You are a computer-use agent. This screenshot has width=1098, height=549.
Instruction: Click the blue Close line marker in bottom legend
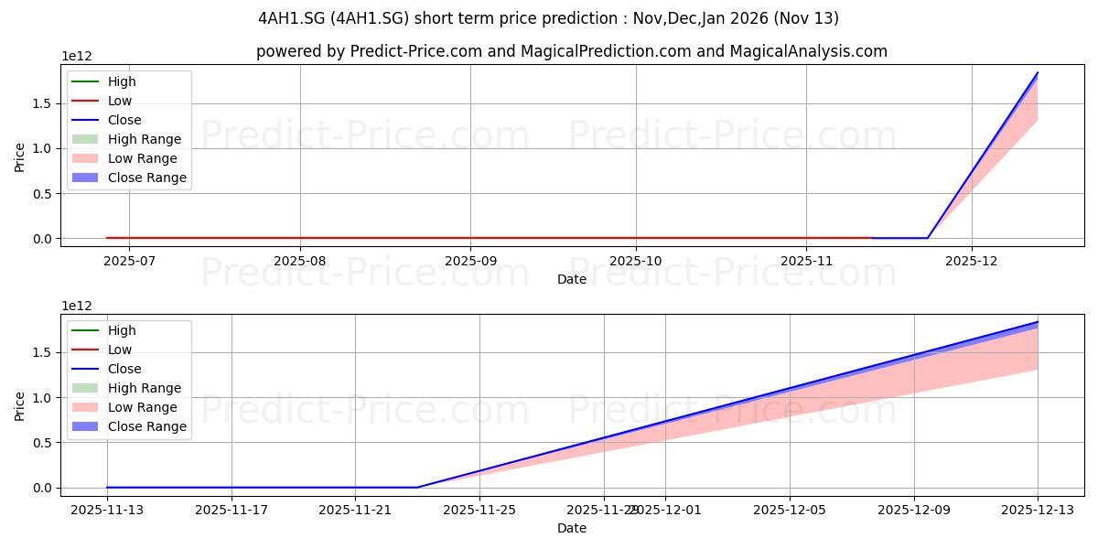[87, 369]
